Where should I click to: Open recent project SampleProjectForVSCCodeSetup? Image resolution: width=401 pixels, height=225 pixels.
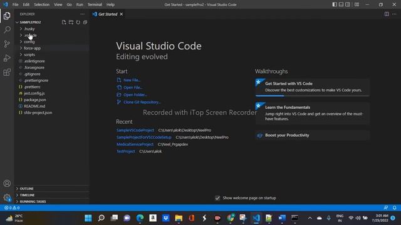click(144, 137)
